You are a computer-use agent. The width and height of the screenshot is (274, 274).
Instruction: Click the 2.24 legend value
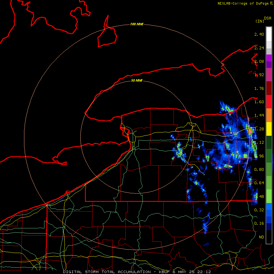(x=259, y=48)
